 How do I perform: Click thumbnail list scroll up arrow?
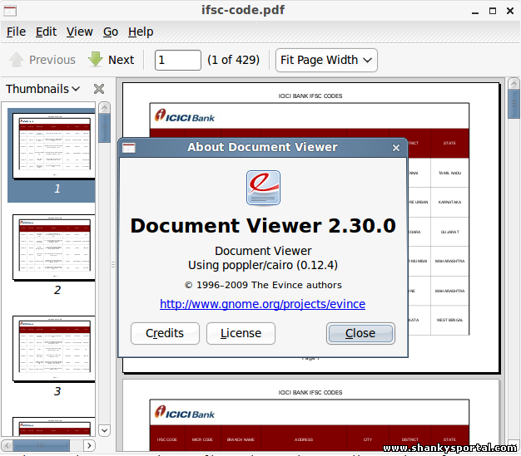[104, 107]
